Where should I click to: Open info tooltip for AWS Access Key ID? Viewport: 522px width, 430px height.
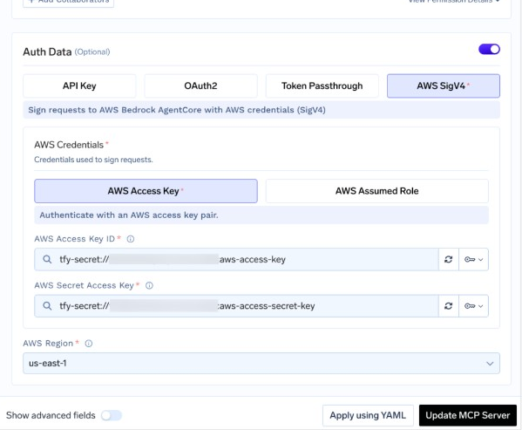click(131, 239)
